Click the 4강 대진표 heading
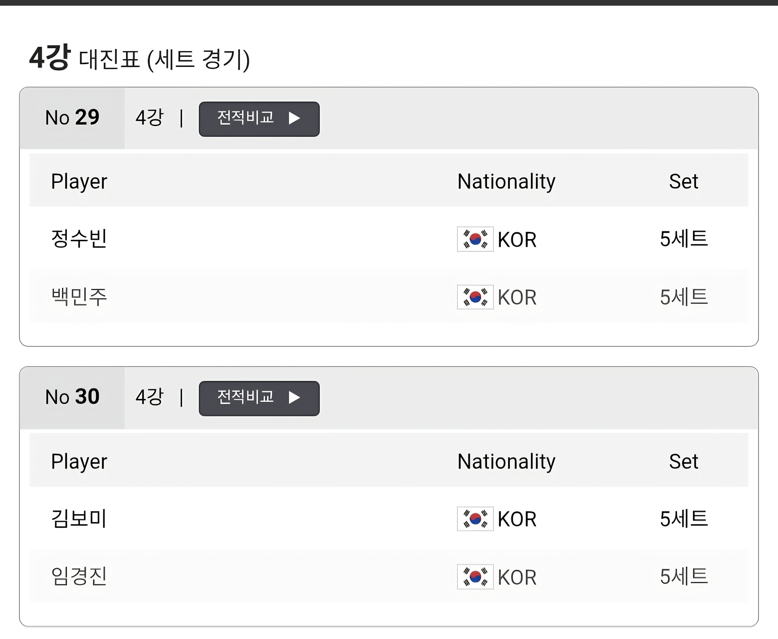 (139, 58)
